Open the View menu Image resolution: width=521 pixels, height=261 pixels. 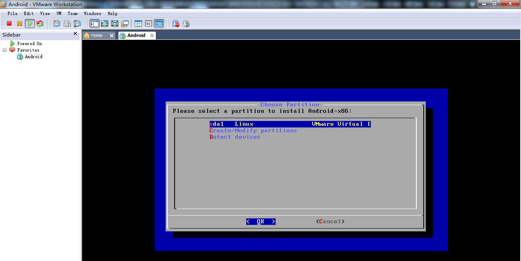click(45, 13)
